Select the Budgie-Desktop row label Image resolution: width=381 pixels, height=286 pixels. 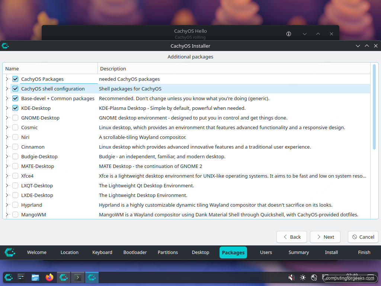tap(39, 157)
